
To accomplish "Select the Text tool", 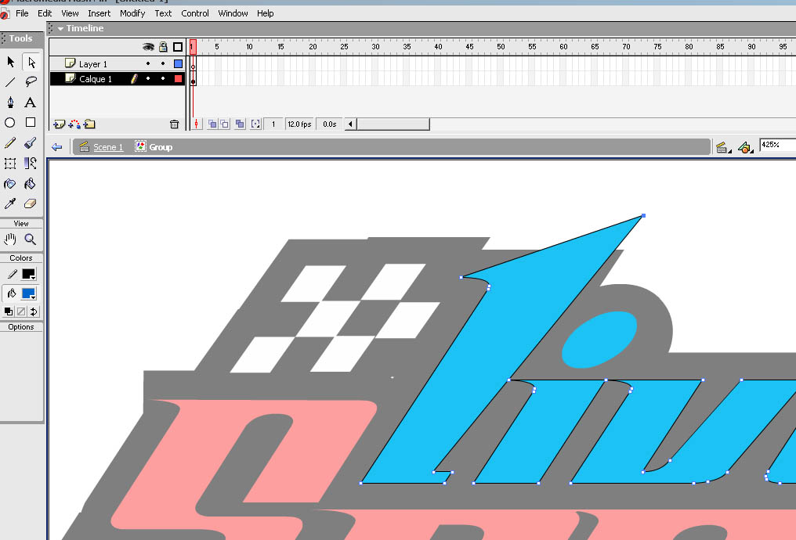I will (x=31, y=103).
